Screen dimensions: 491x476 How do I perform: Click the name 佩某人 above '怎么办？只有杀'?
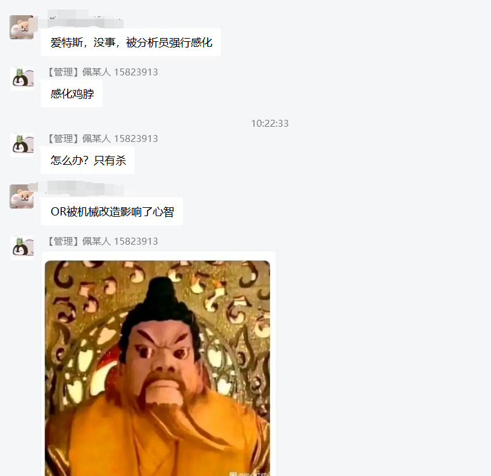96,139
